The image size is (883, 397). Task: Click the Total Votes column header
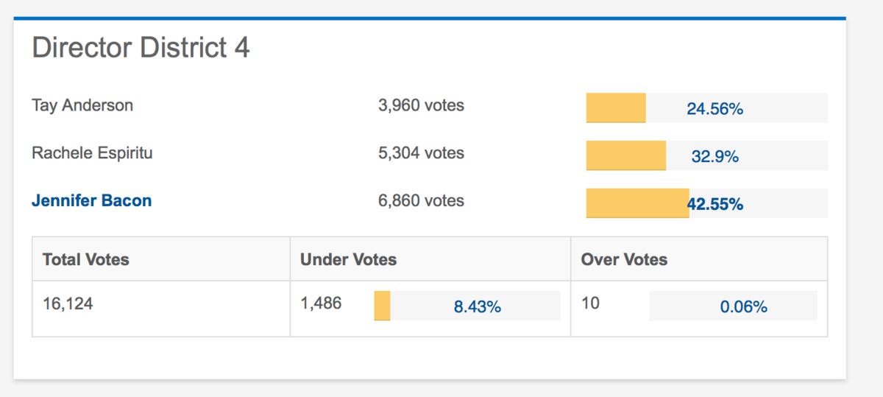point(85,259)
